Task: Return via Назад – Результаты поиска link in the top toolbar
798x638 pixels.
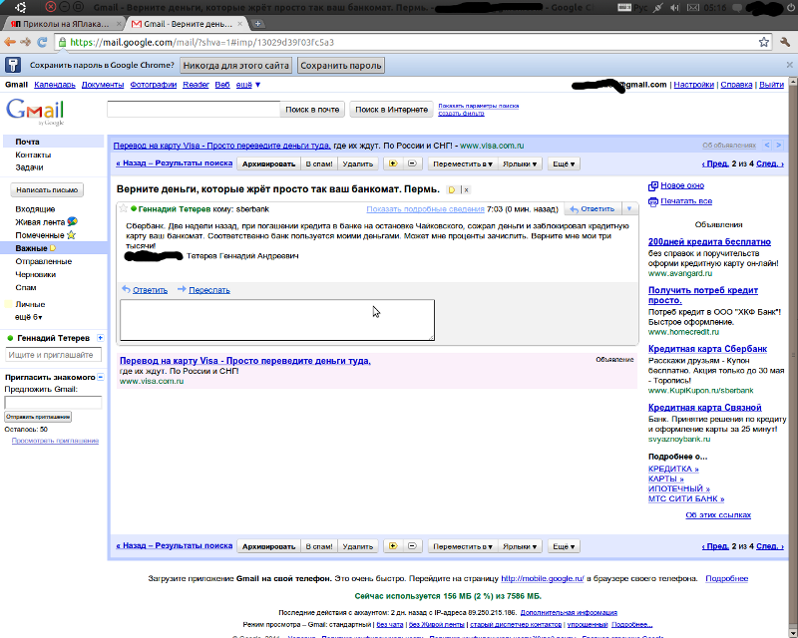Action: click(174, 163)
